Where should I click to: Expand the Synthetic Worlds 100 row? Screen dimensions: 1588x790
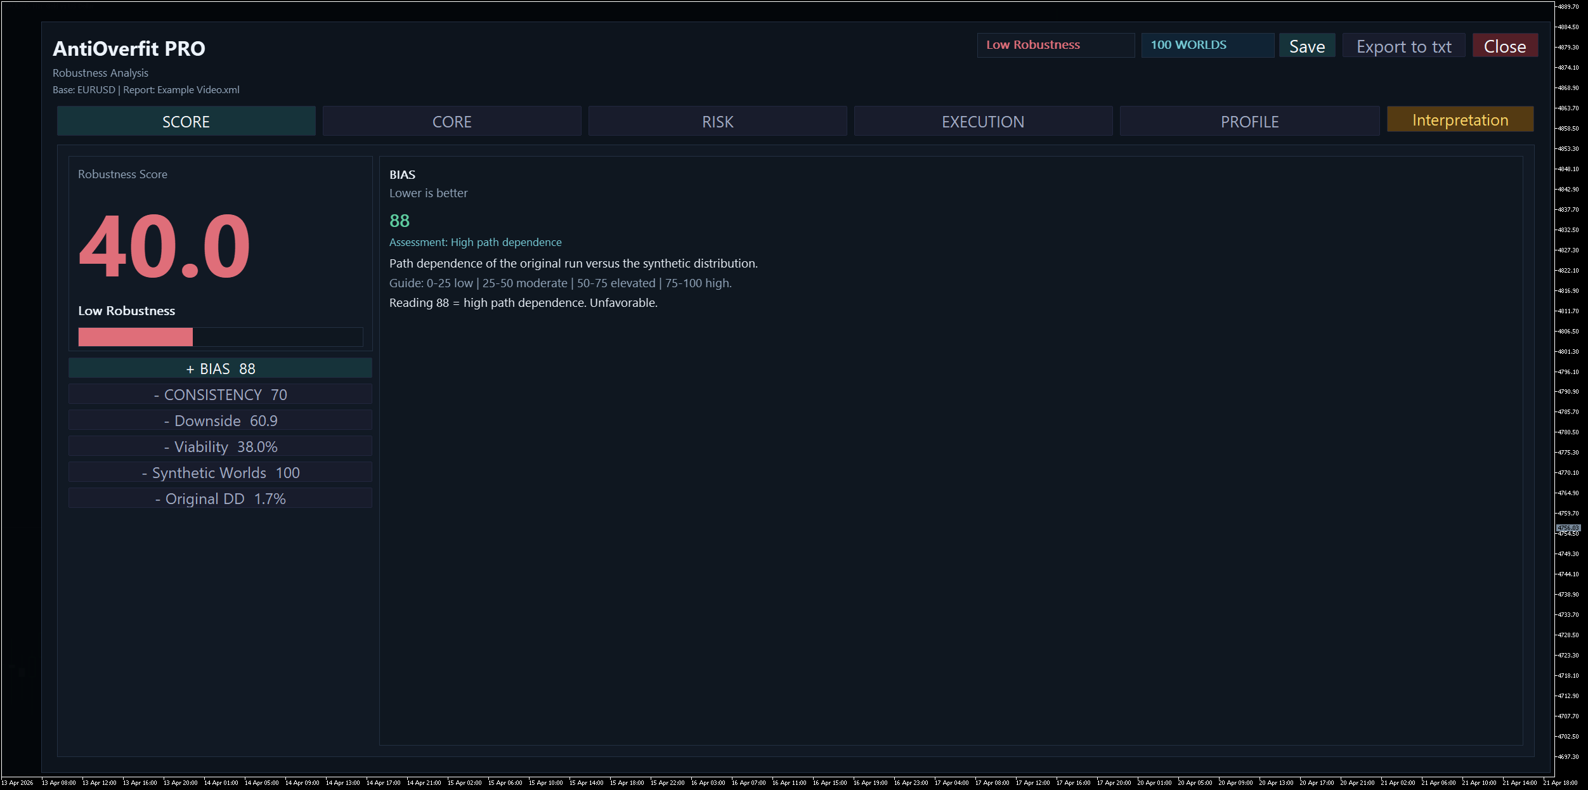pyautogui.click(x=220, y=472)
